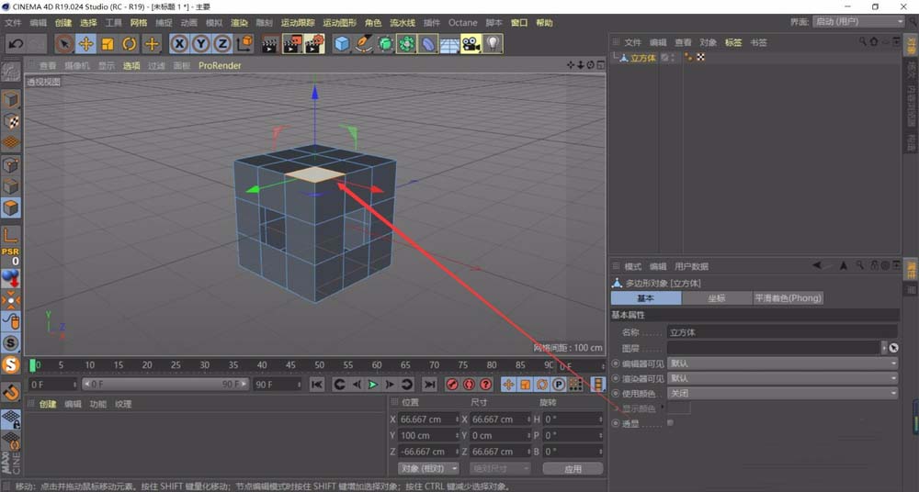Expand the 显示颜色 triangle
This screenshot has width=919, height=492.
663,407
